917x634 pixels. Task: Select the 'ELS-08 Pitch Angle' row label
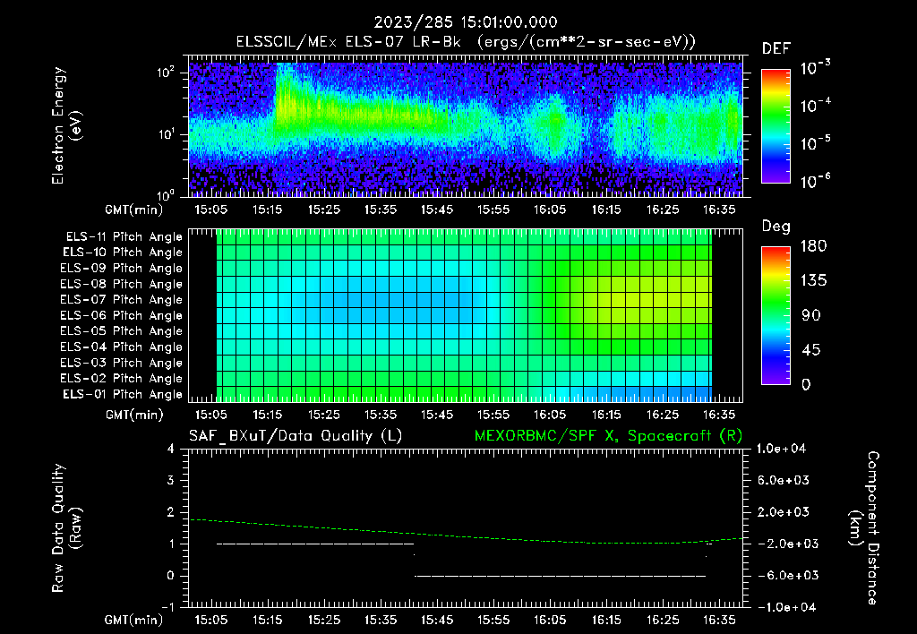[x=122, y=284]
